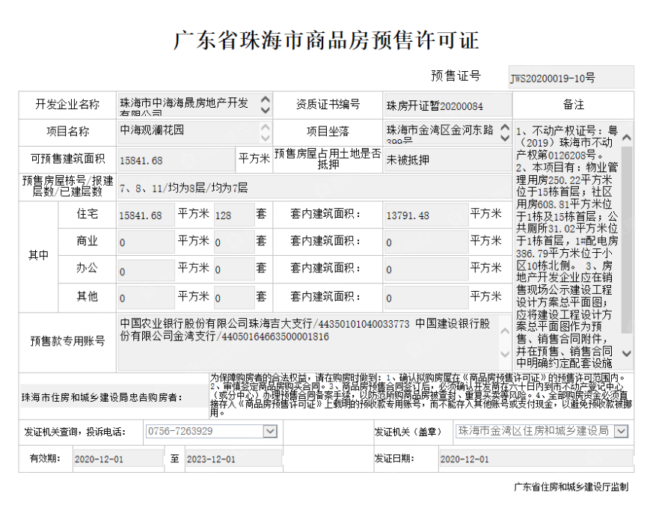
Task: Click the 预售款专用账号 label
Action: tap(67, 341)
